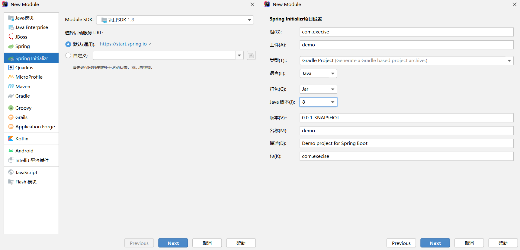The height and width of the screenshot is (250, 520).
Task: Click the IntelliJ logo in left window title
Action: [5, 4]
